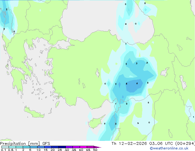Click the "15" legend scale label

[x=46, y=150]
